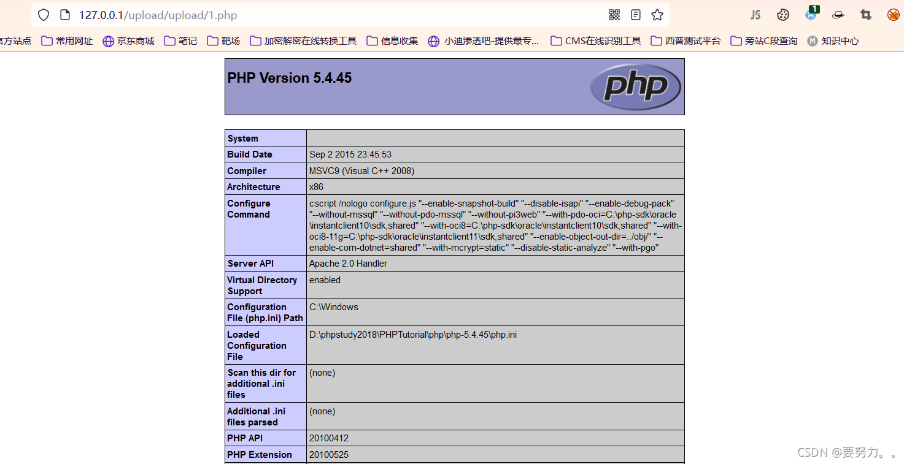
Task: Click the Architecture x86 value
Action: point(316,187)
